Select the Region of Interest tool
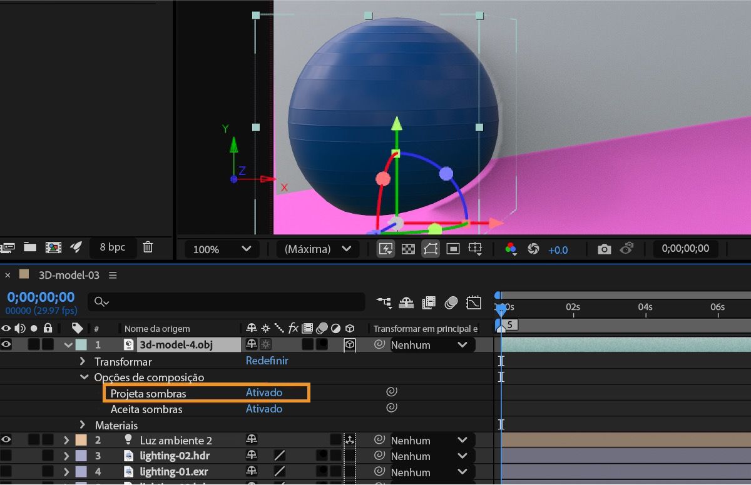The height and width of the screenshot is (485, 751). 452,248
